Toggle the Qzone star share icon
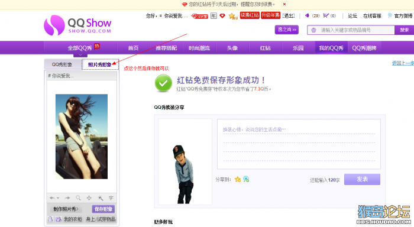This screenshot has width=414, height=227. click(x=238, y=180)
